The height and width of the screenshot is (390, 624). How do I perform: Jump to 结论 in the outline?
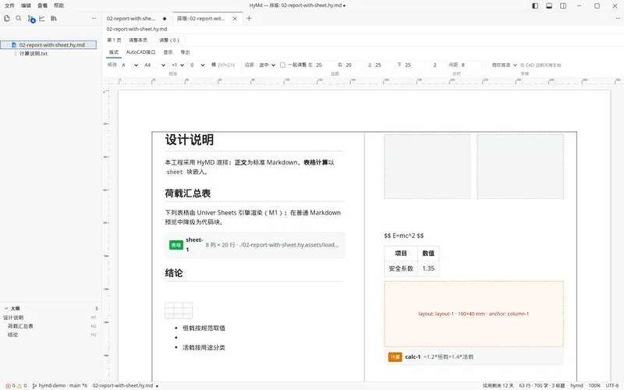[12, 335]
